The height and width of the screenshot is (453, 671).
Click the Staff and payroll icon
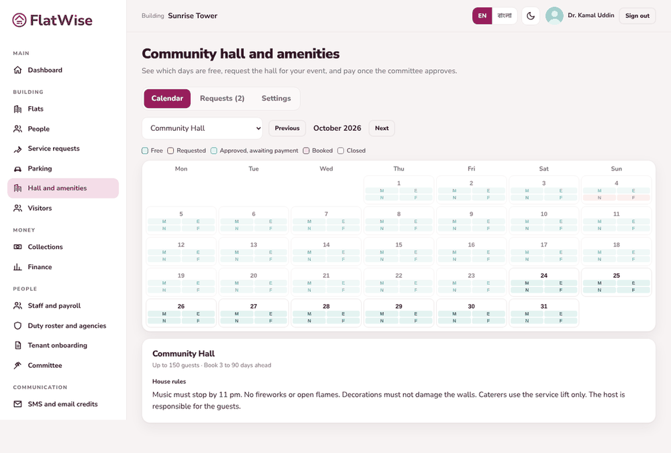[17, 306]
